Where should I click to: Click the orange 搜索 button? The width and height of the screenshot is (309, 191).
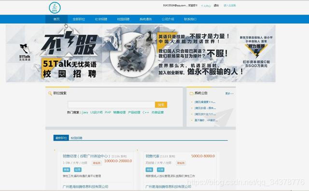(161, 104)
